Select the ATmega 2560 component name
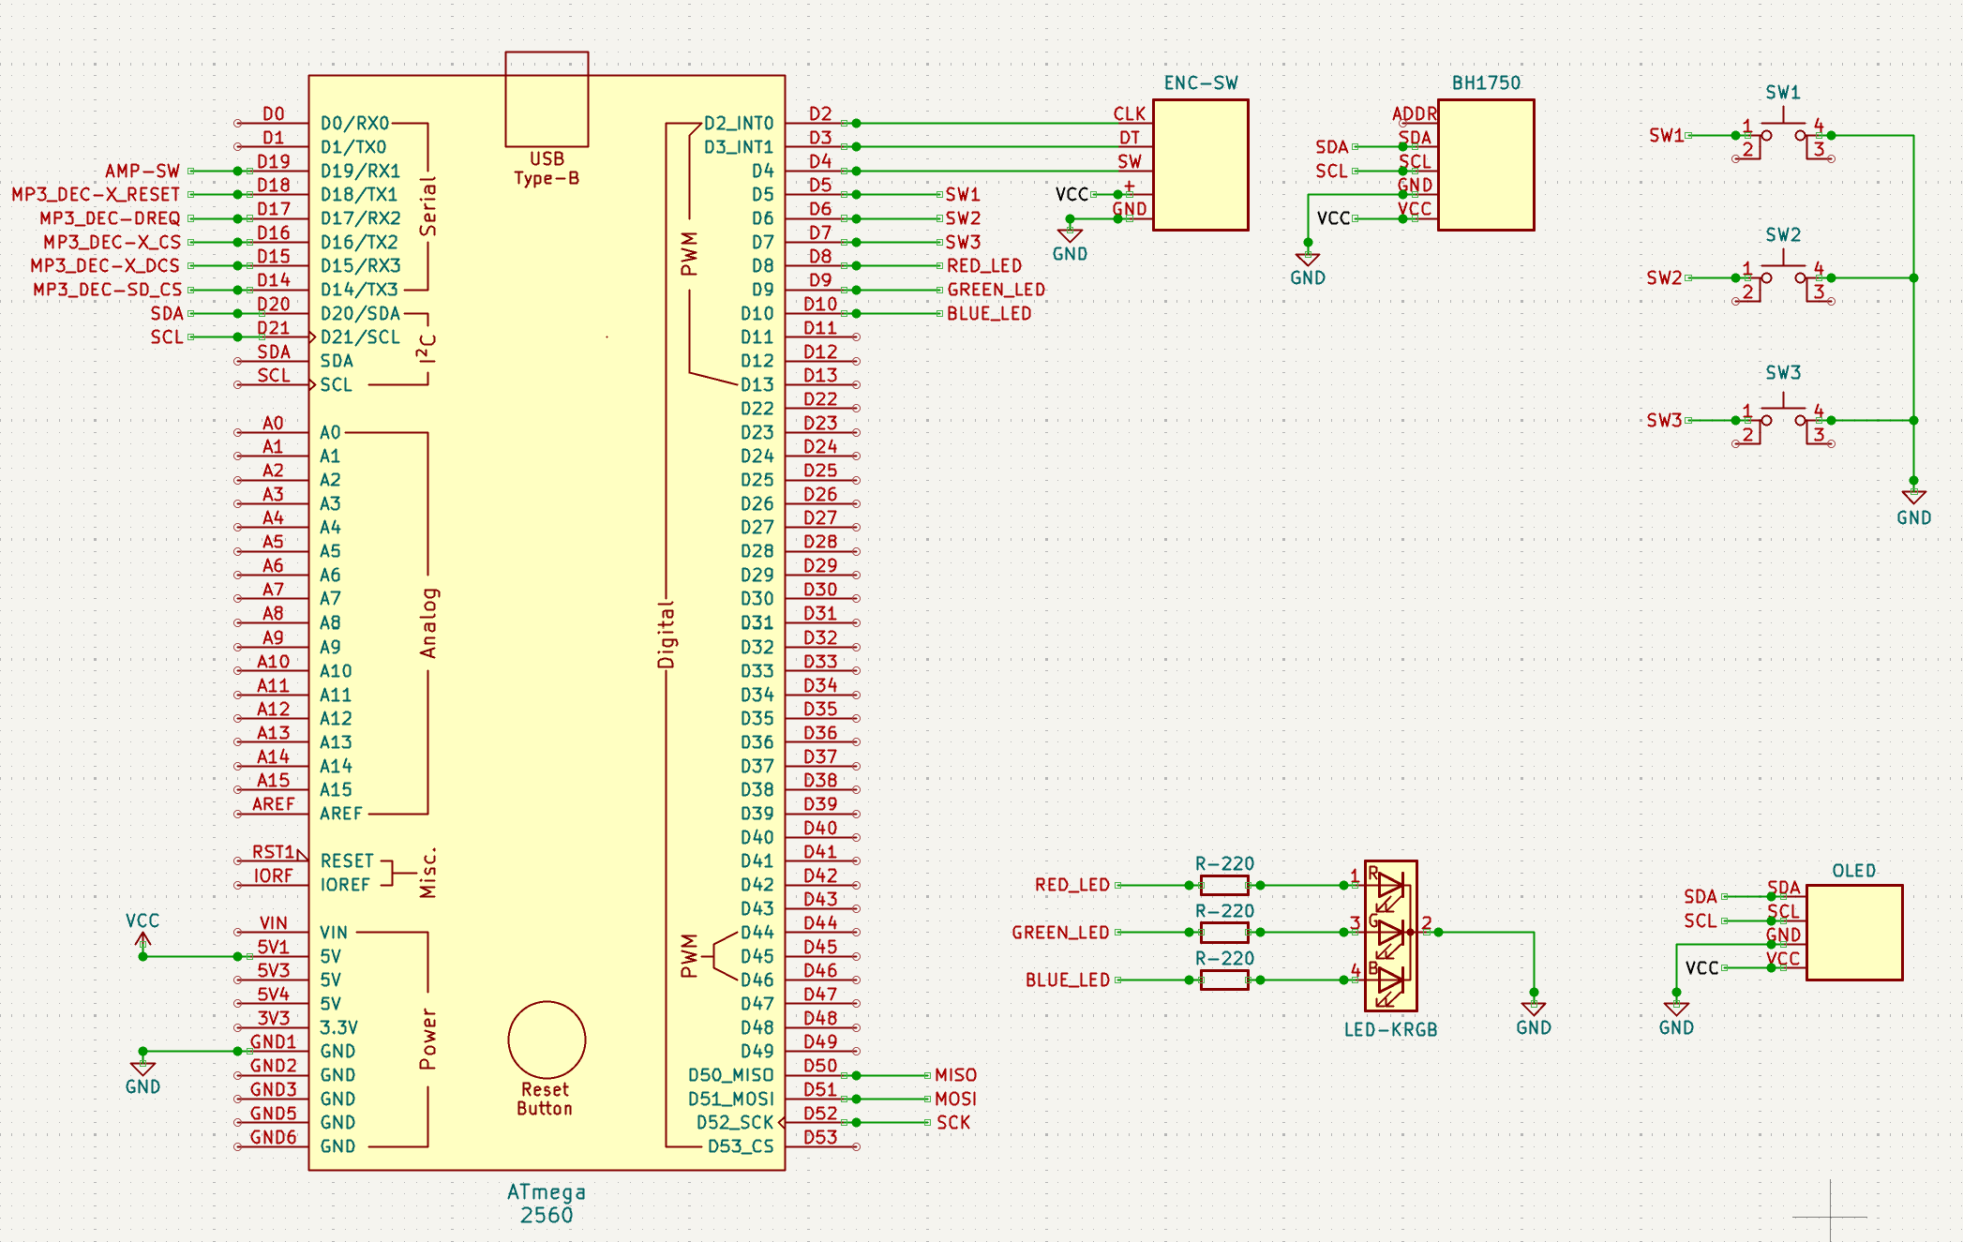The image size is (1963, 1242). [x=547, y=1204]
